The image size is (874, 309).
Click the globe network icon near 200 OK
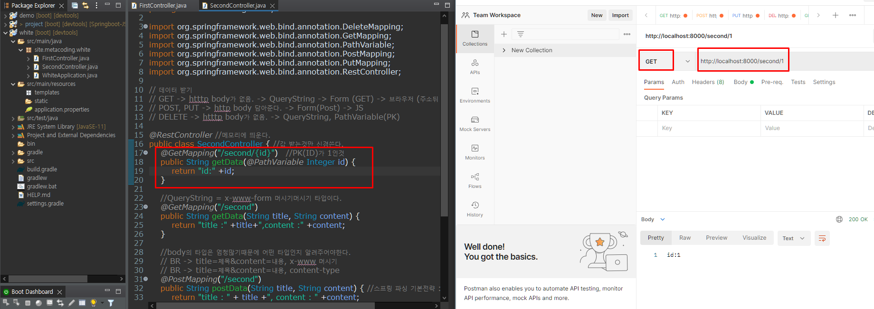point(839,219)
